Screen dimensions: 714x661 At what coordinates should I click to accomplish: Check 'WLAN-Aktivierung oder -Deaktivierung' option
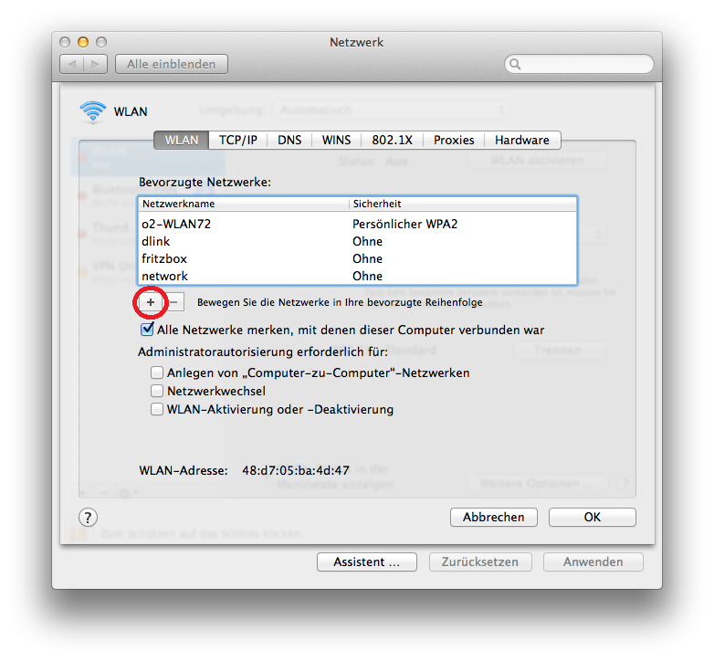click(157, 409)
